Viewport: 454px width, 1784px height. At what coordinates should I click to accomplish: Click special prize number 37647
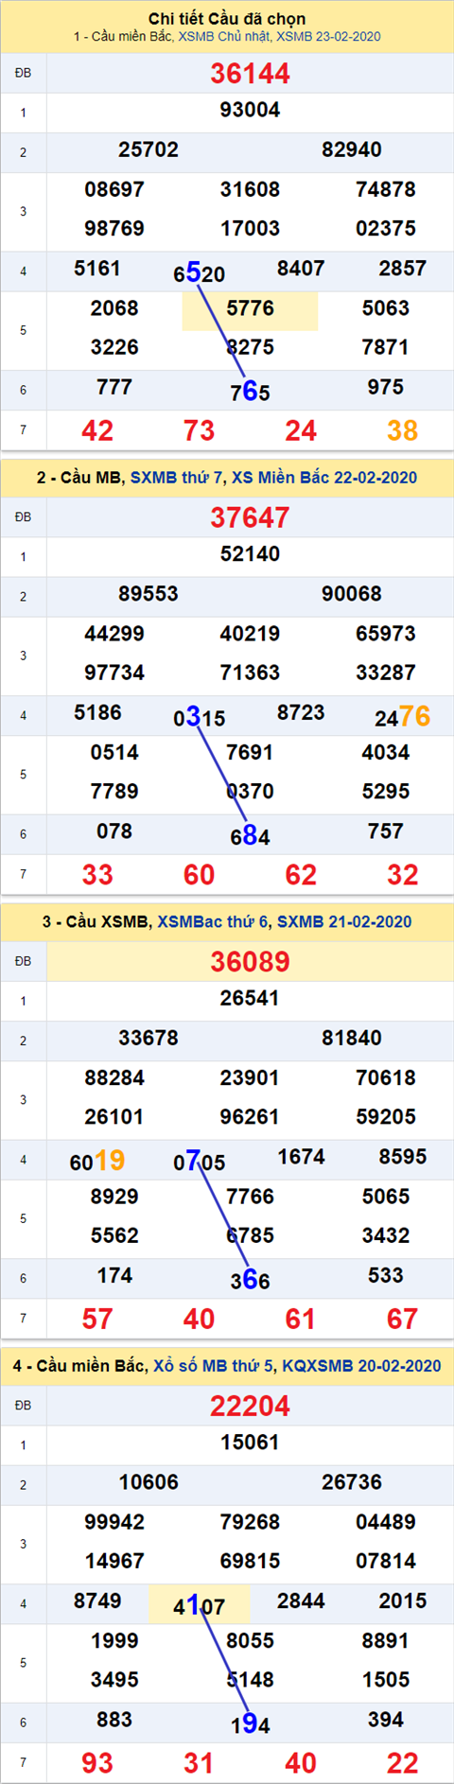tap(250, 517)
